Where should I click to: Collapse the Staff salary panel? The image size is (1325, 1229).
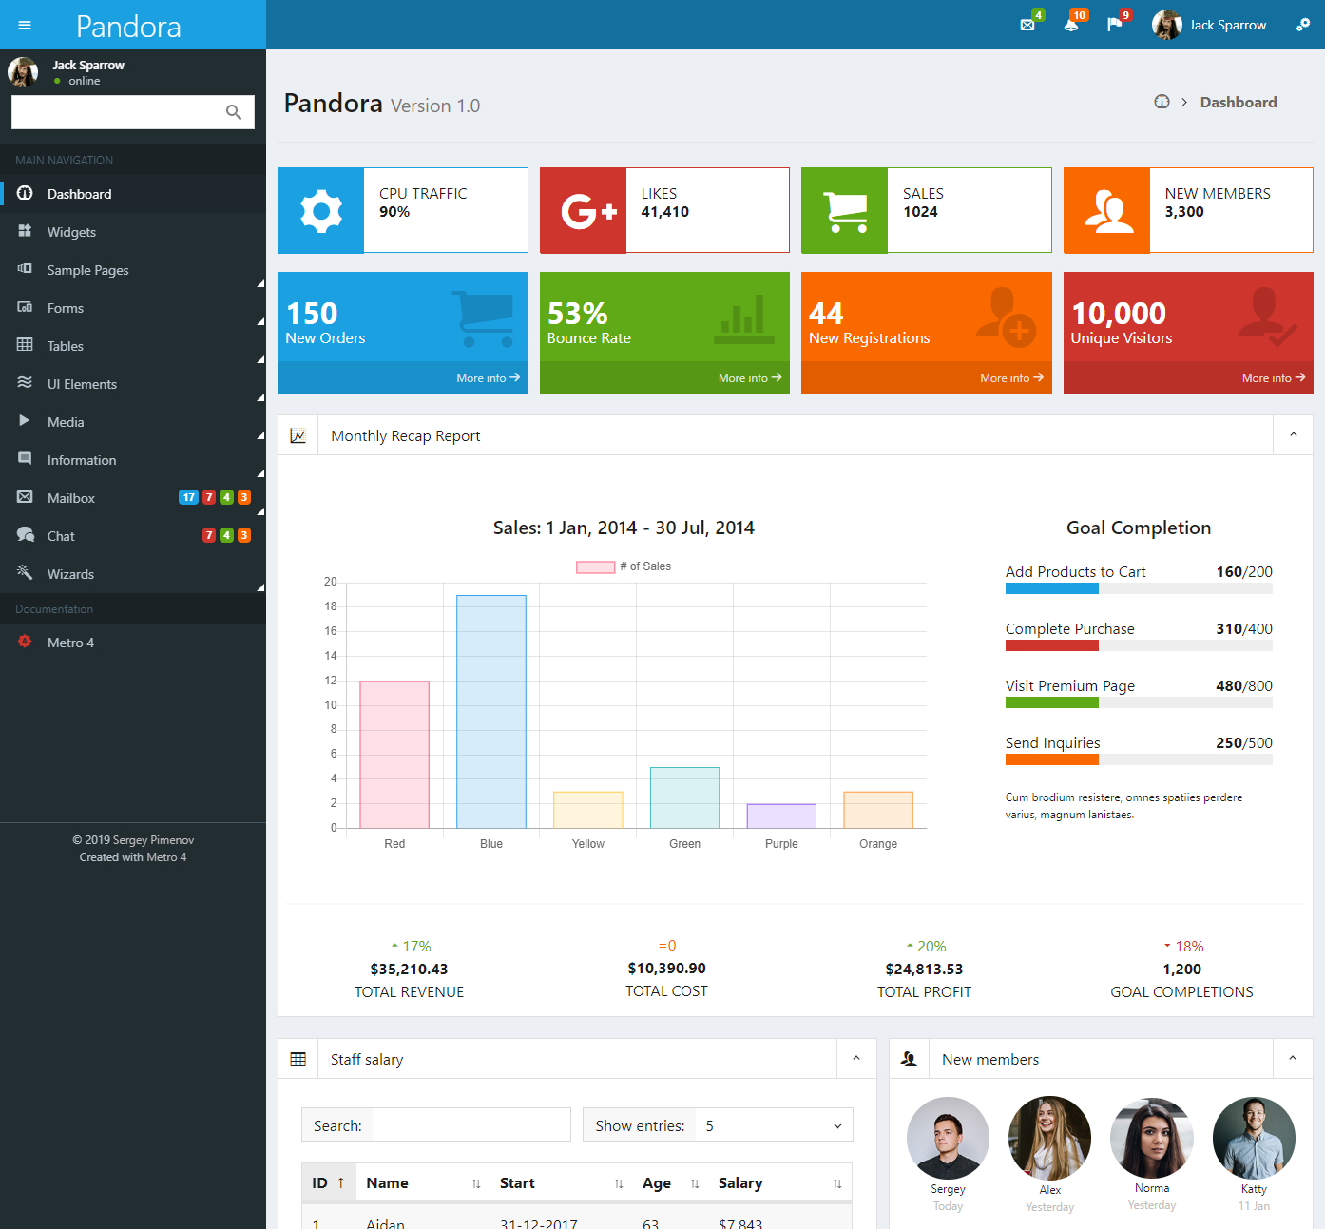point(856,1058)
